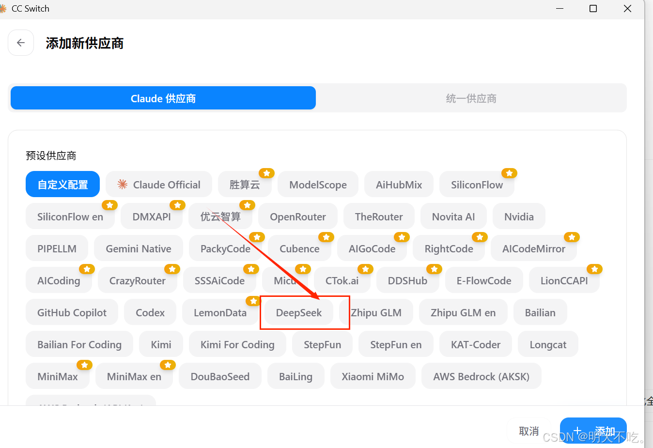
Task: Choose KAT-Coder preset
Action: point(476,344)
